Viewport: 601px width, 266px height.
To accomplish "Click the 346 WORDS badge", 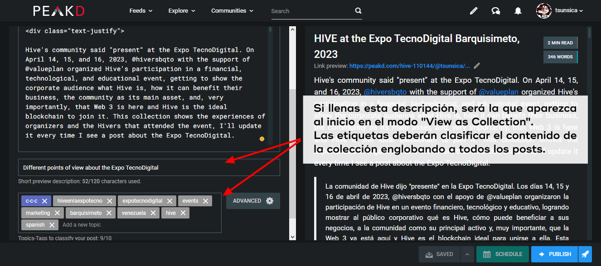I will click(x=560, y=57).
